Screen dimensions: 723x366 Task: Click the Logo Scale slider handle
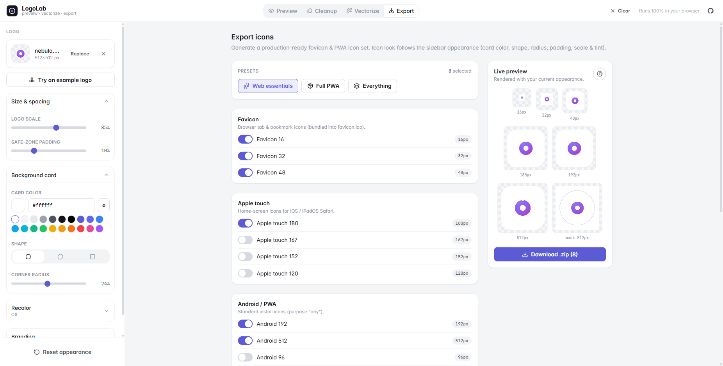click(x=56, y=128)
